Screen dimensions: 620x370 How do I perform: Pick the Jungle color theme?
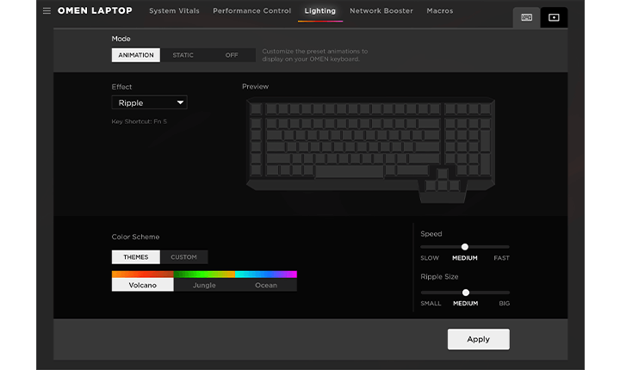tap(204, 285)
